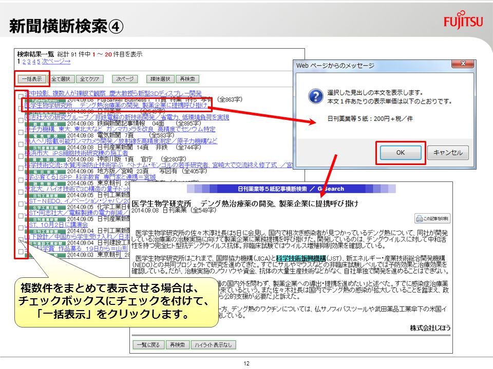Image resolution: width=493 pixels, height=369 pixels.
Task: Click the 一括表示 button
Action: (x=32, y=79)
